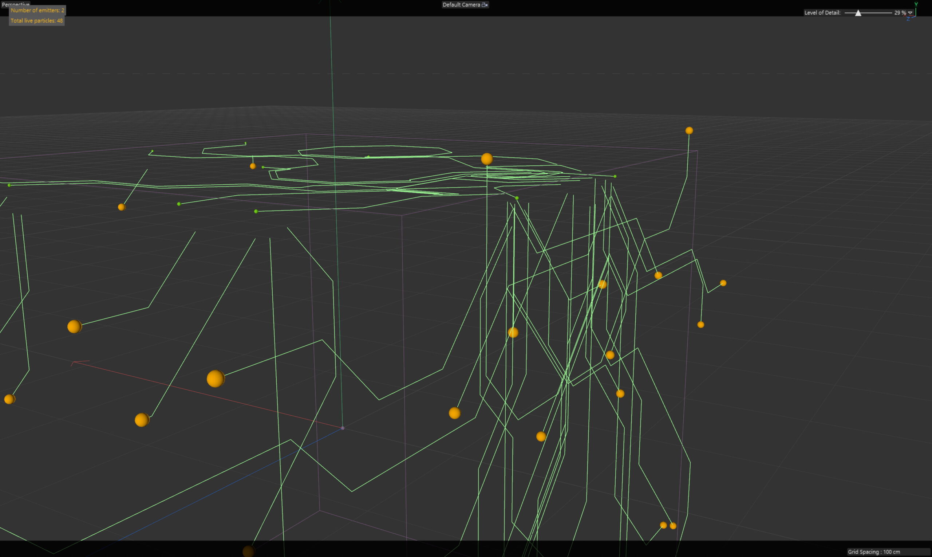Click the blue Z axis gizmo label
Viewport: 932px width, 557px height.
(x=908, y=19)
